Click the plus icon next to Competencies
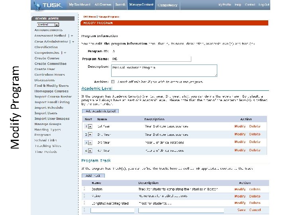 click(x=65, y=53)
